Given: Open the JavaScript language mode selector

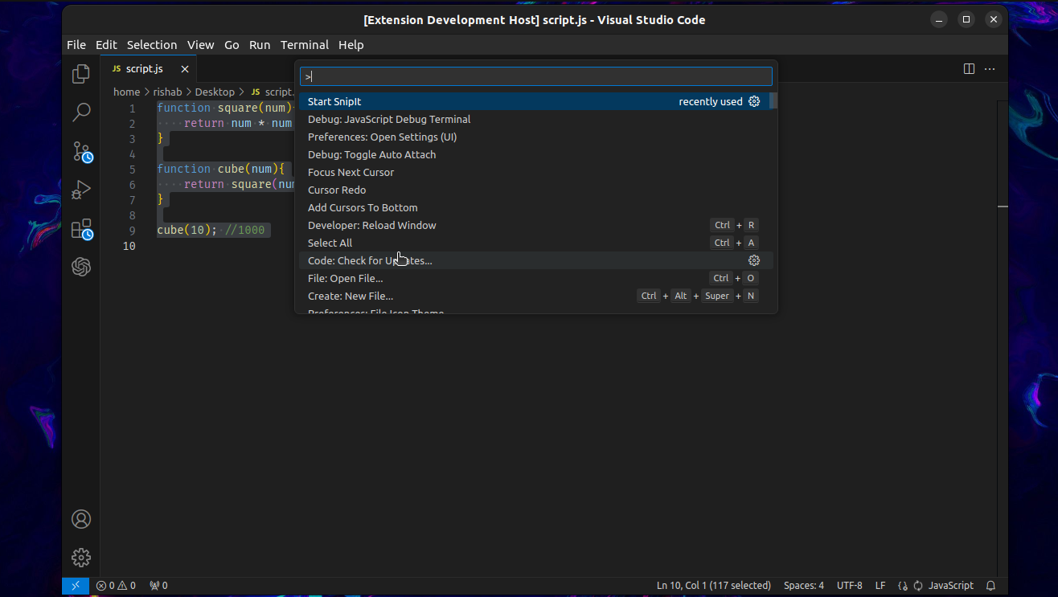Looking at the screenshot, I should pyautogui.click(x=950, y=585).
